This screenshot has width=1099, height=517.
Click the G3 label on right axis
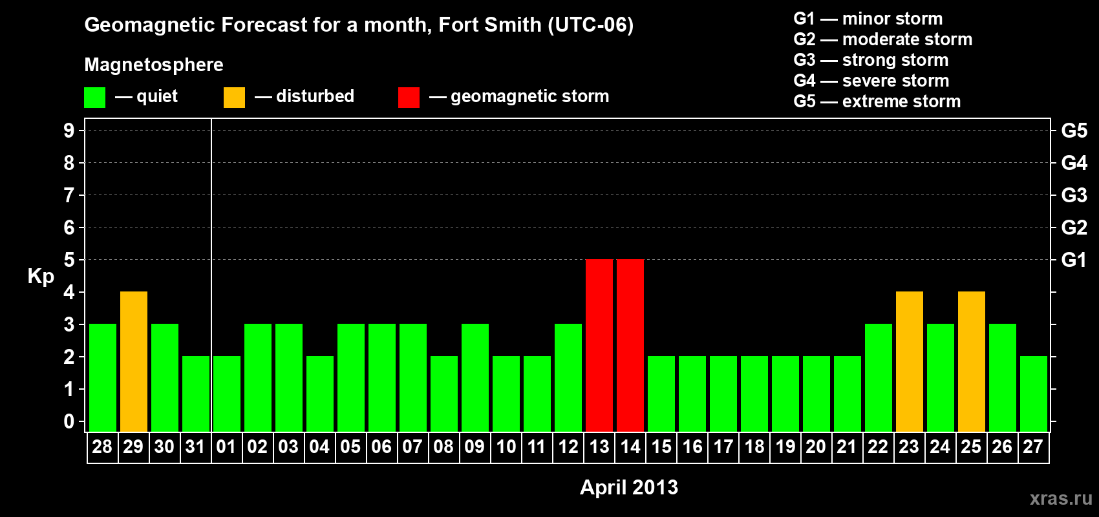pyautogui.click(x=1074, y=195)
